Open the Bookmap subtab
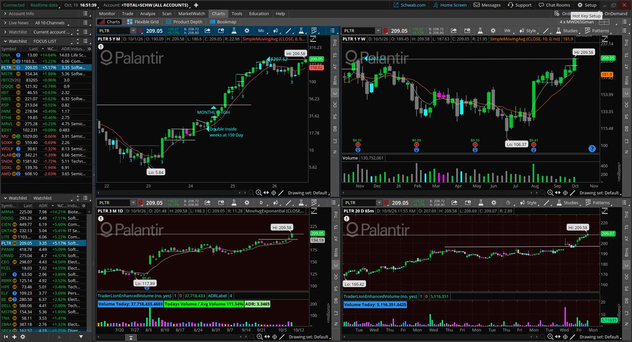This screenshot has width=632, height=342. tap(222, 22)
